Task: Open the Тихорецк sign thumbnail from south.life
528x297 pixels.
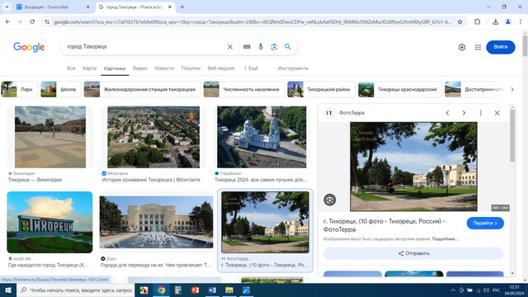Action: [49, 222]
